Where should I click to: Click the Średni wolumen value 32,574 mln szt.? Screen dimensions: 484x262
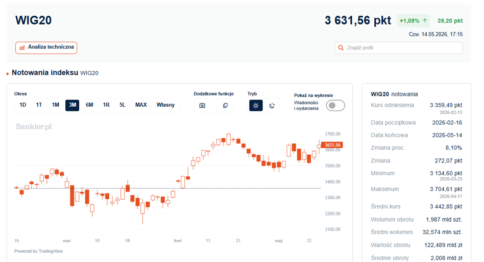tap(442, 232)
